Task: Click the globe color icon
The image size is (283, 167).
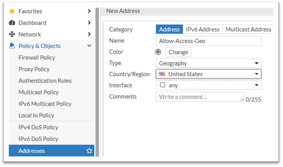Action: click(158, 52)
